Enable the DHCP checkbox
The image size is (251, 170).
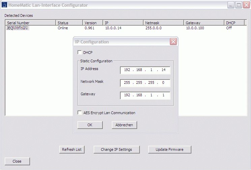tap(80, 52)
